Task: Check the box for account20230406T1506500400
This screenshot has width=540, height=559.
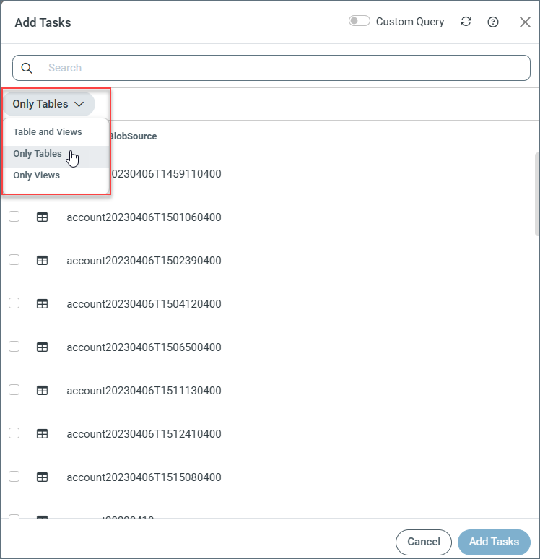Action: click(x=14, y=347)
